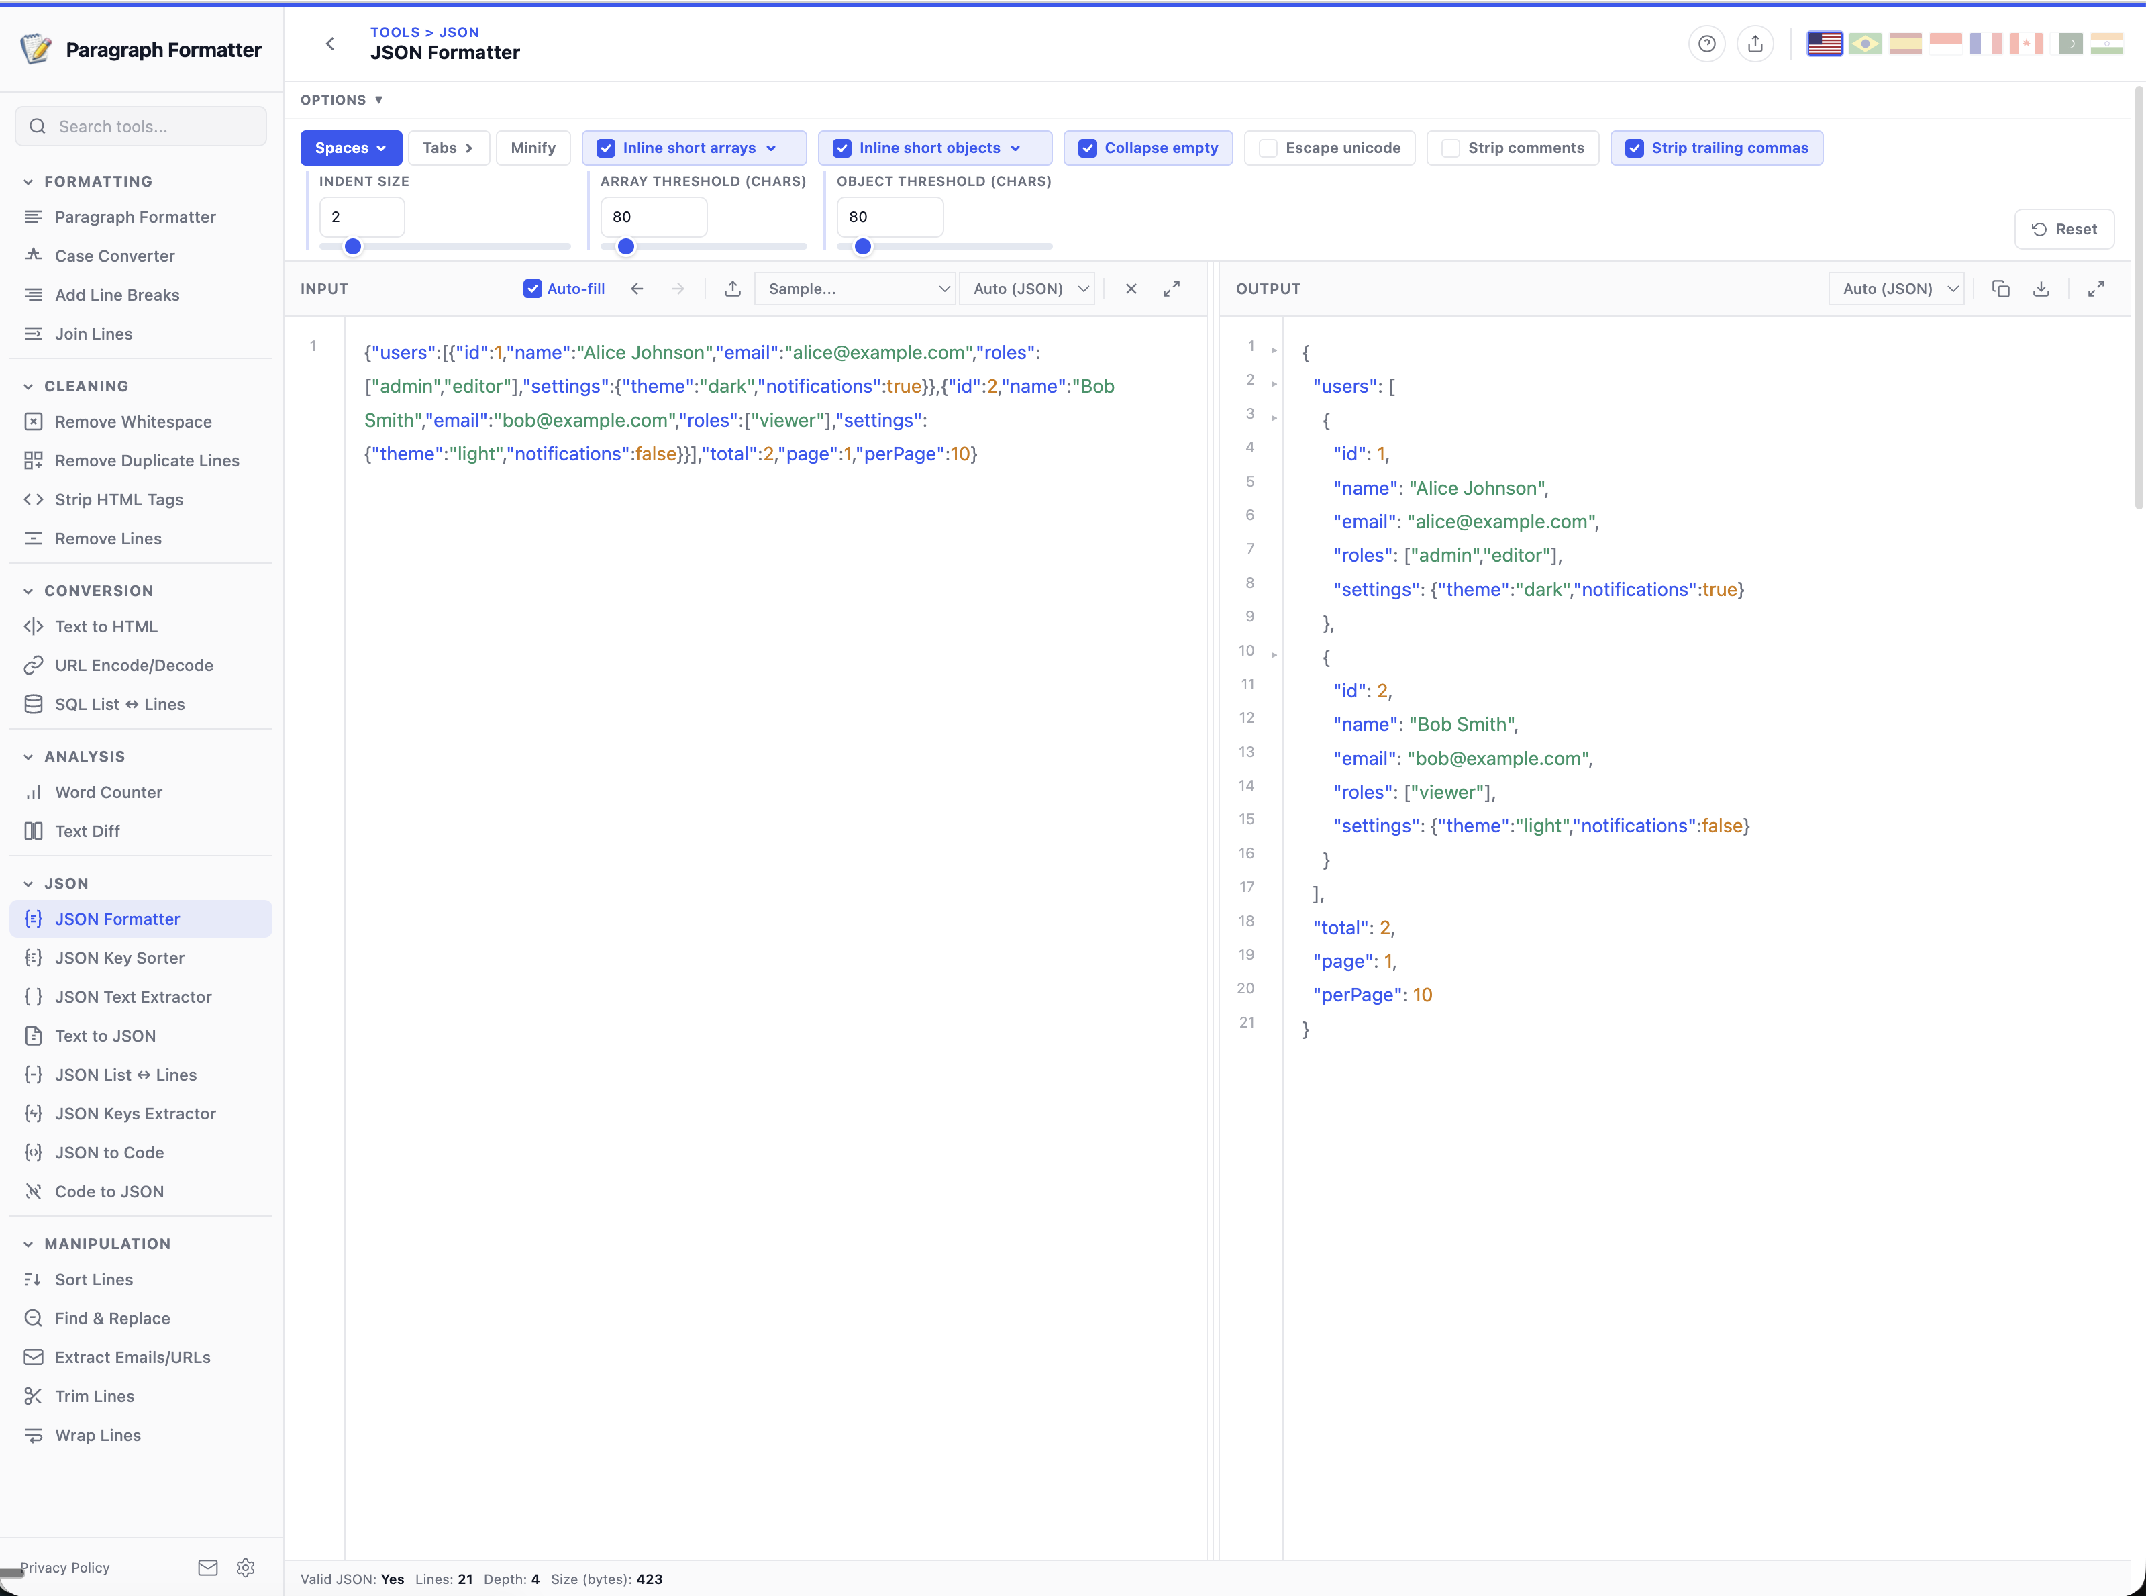
Task: Clear the input with X icon
Action: point(1131,289)
